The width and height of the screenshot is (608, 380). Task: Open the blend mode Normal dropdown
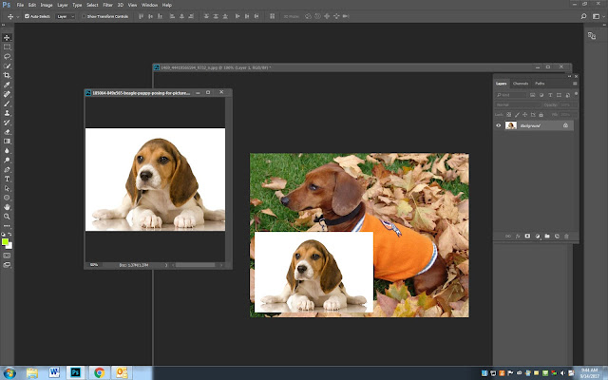(518, 104)
